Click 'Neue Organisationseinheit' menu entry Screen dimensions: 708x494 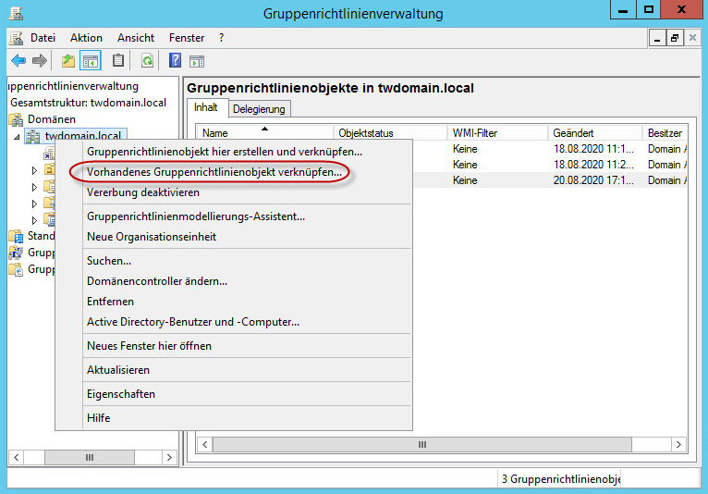click(x=152, y=237)
